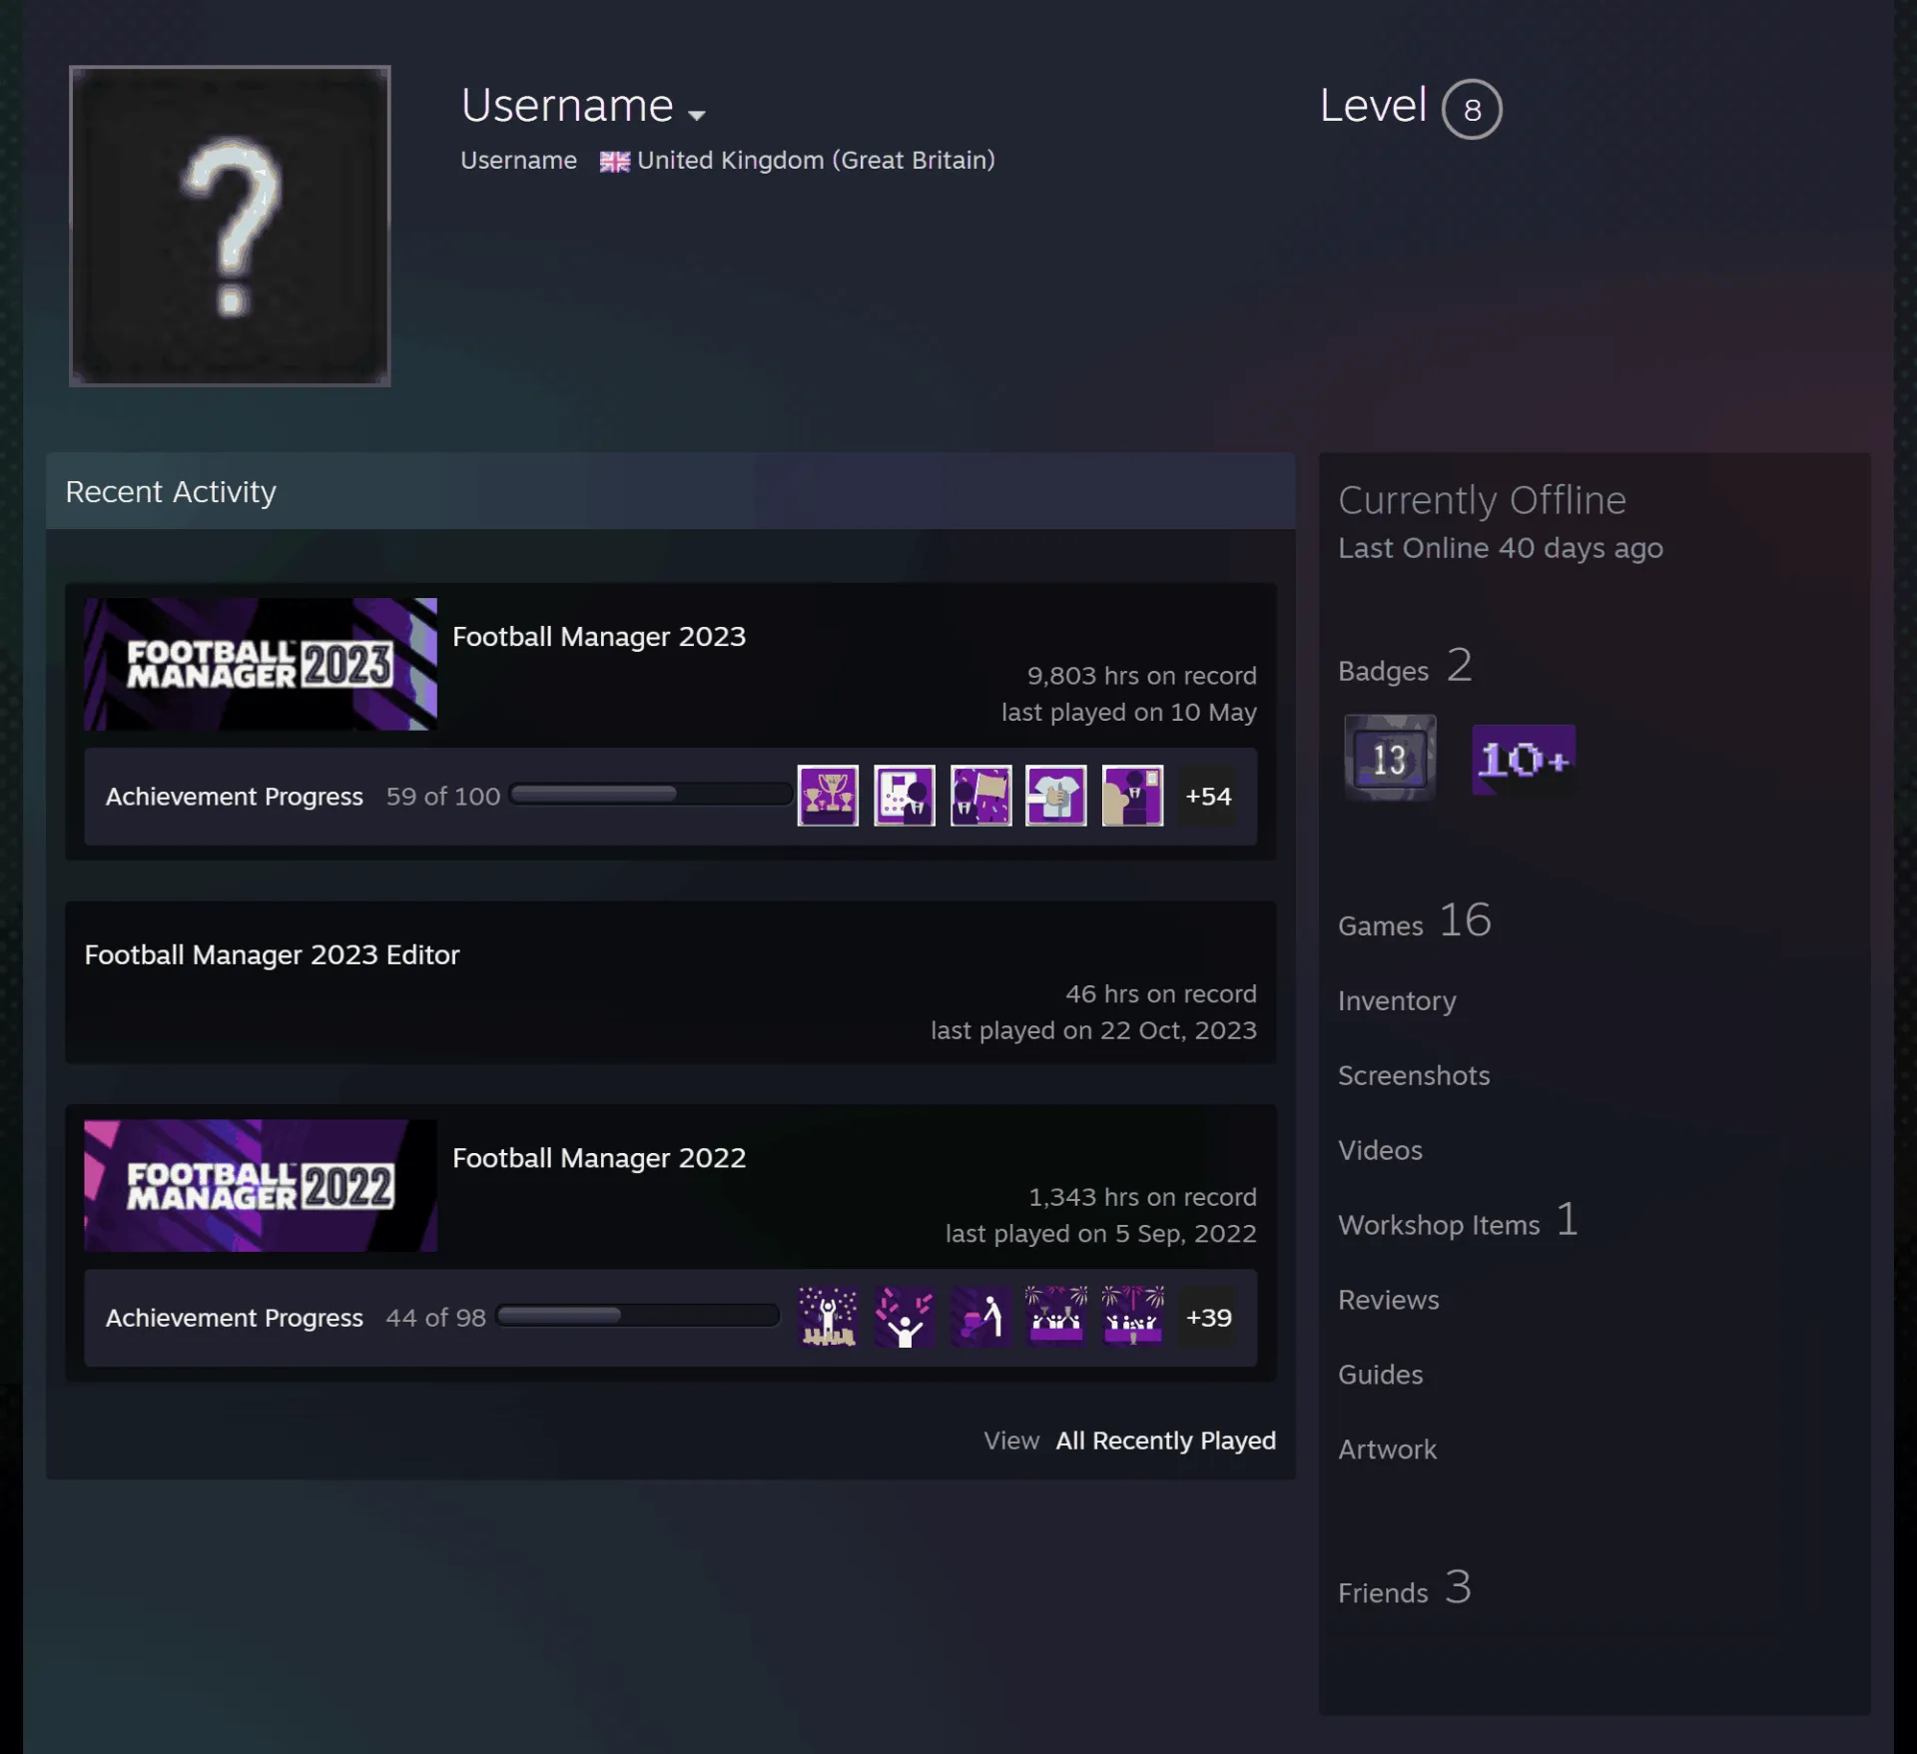Select the third achievement icon under Football Manager 2022
This screenshot has height=1754, width=1917.
click(x=980, y=1317)
